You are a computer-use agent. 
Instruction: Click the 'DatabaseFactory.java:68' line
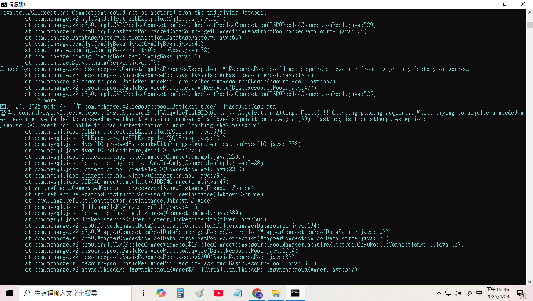[133, 38]
